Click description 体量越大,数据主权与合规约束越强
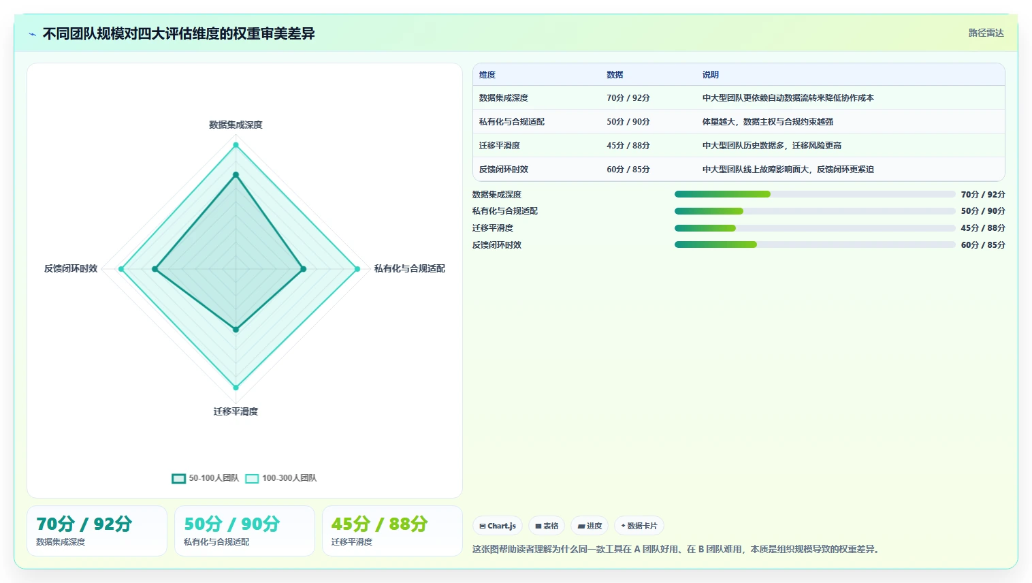Screen dimensions: 1032x583 [768, 122]
